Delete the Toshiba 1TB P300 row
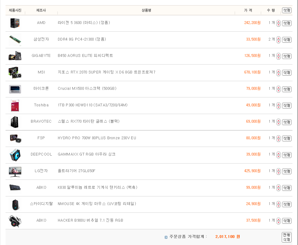The height and width of the screenshot is (245, 298). [x=287, y=105]
